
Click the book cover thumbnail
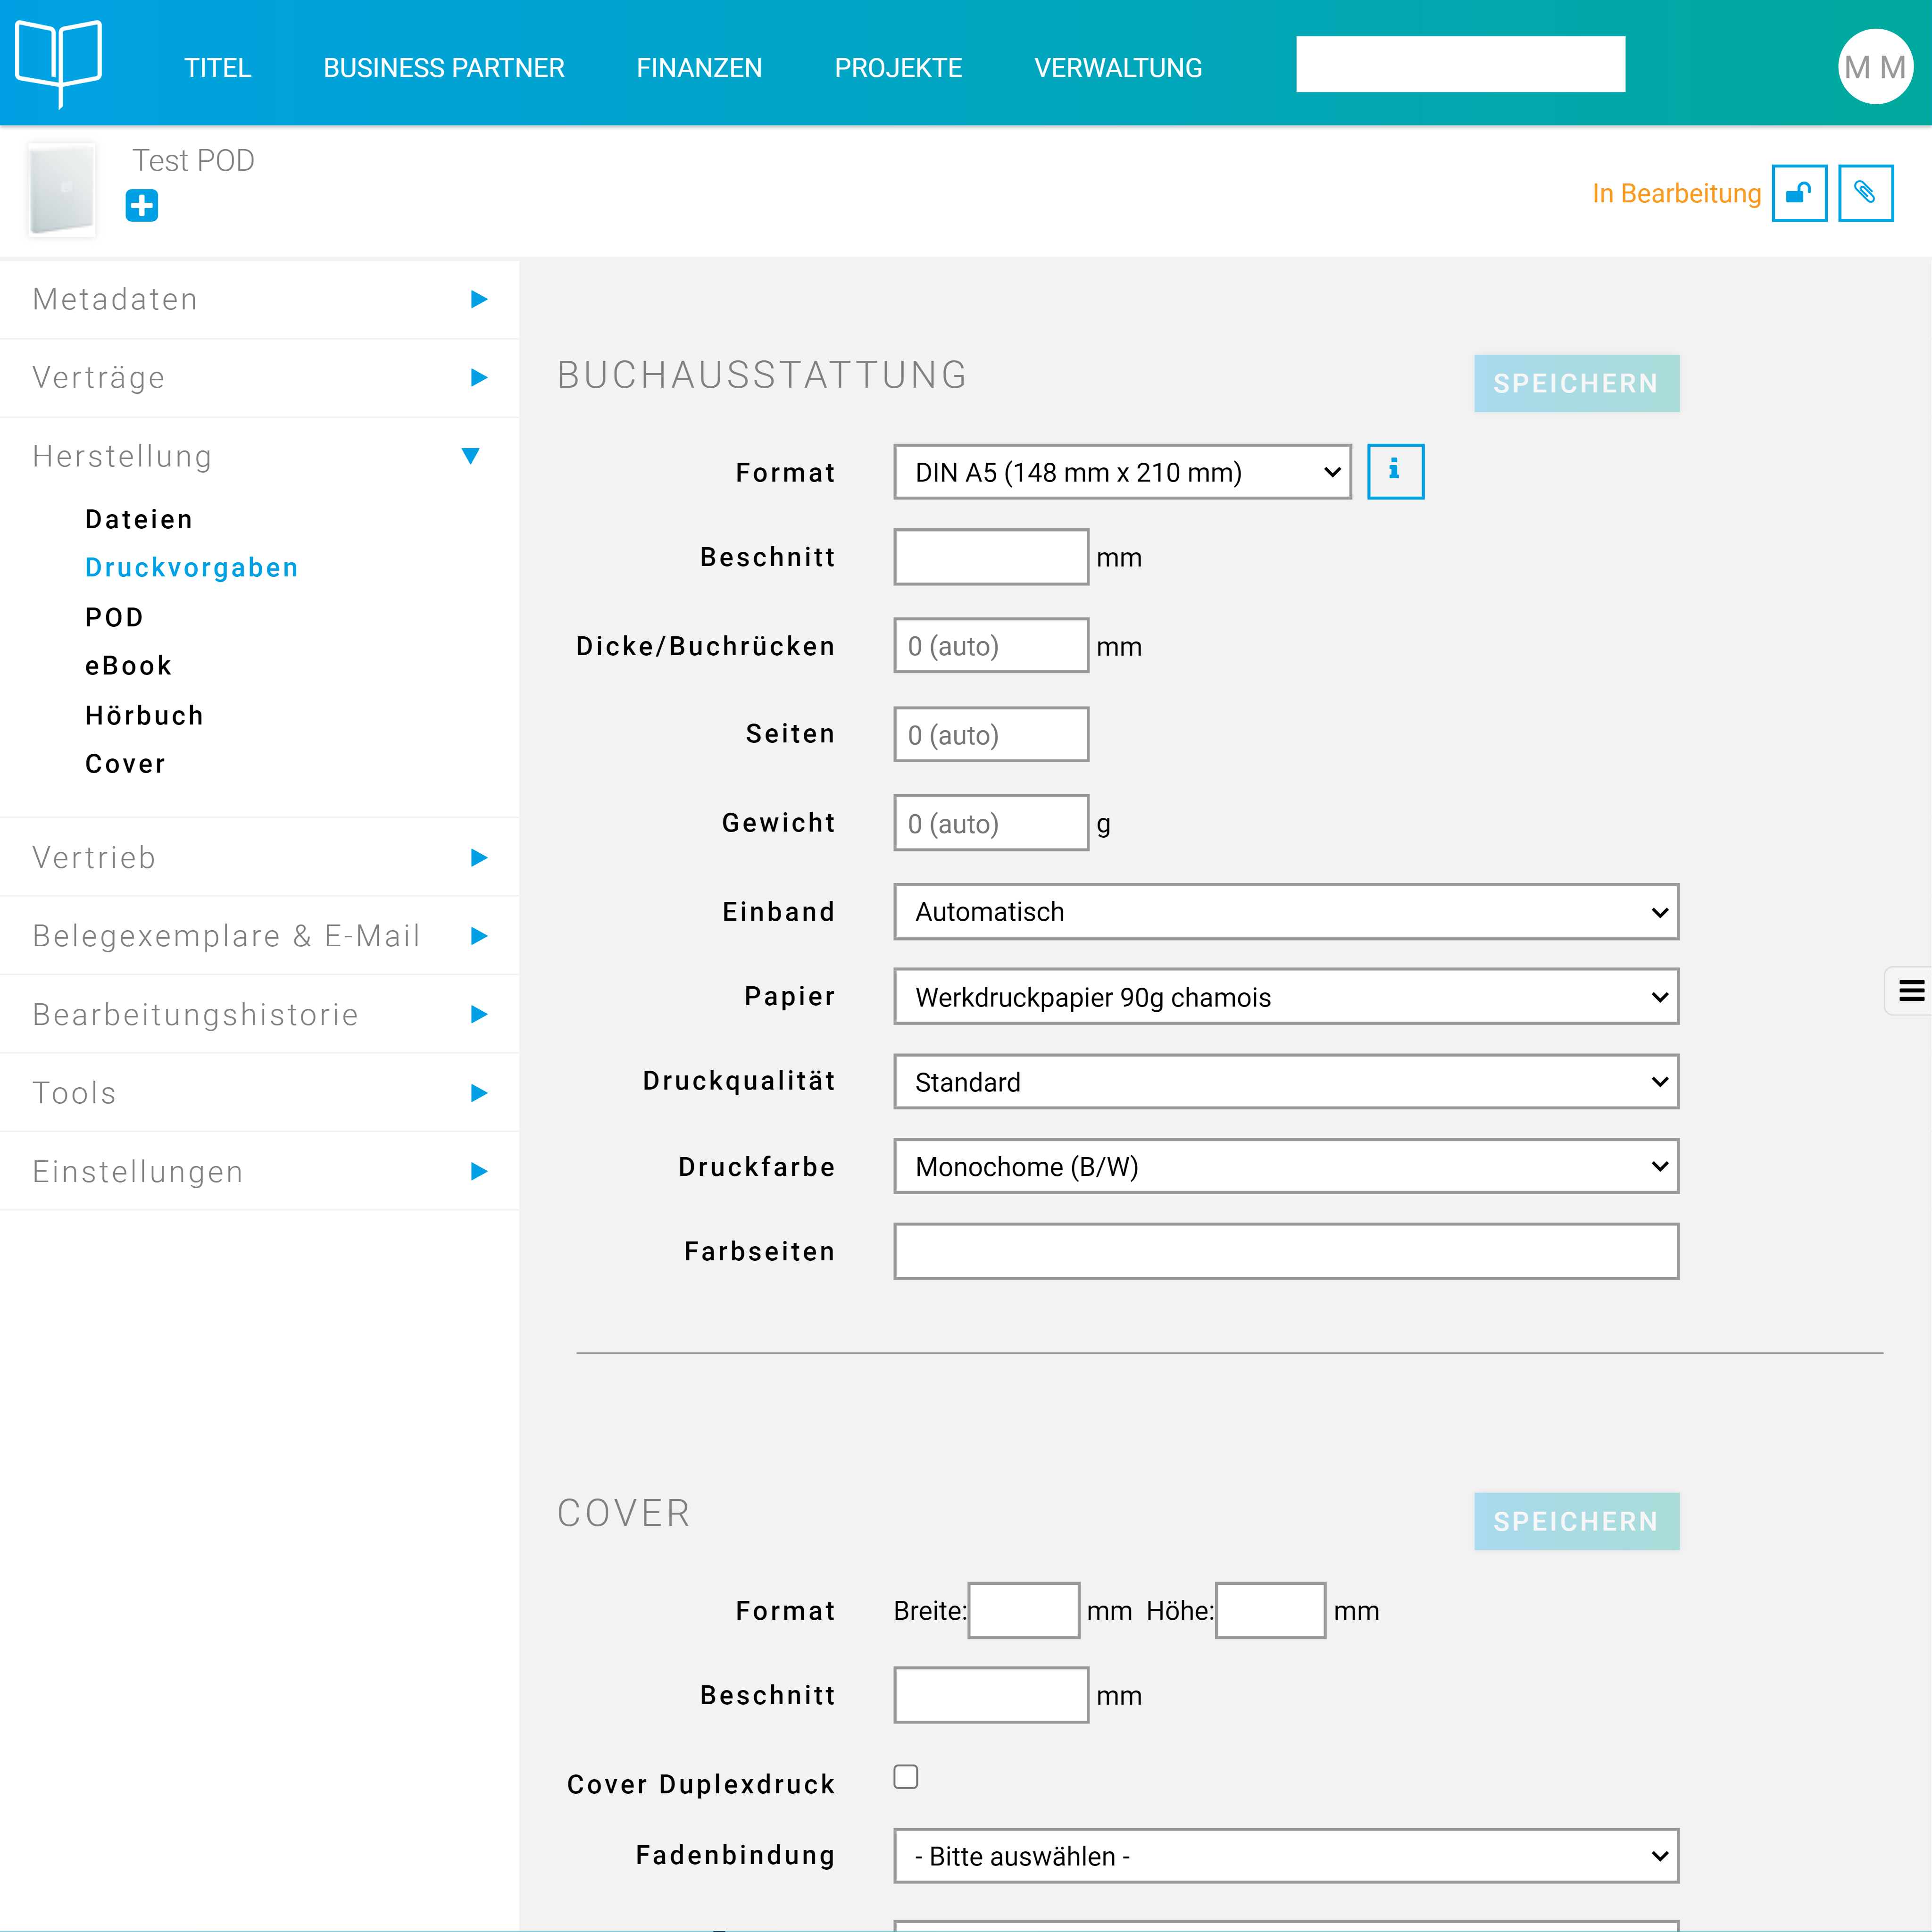tap(62, 189)
